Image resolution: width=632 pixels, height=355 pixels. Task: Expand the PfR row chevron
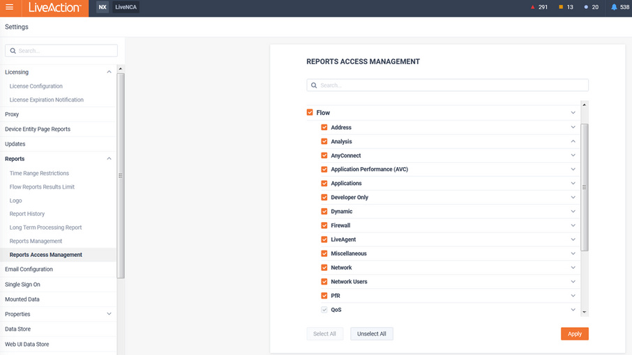pyautogui.click(x=573, y=296)
